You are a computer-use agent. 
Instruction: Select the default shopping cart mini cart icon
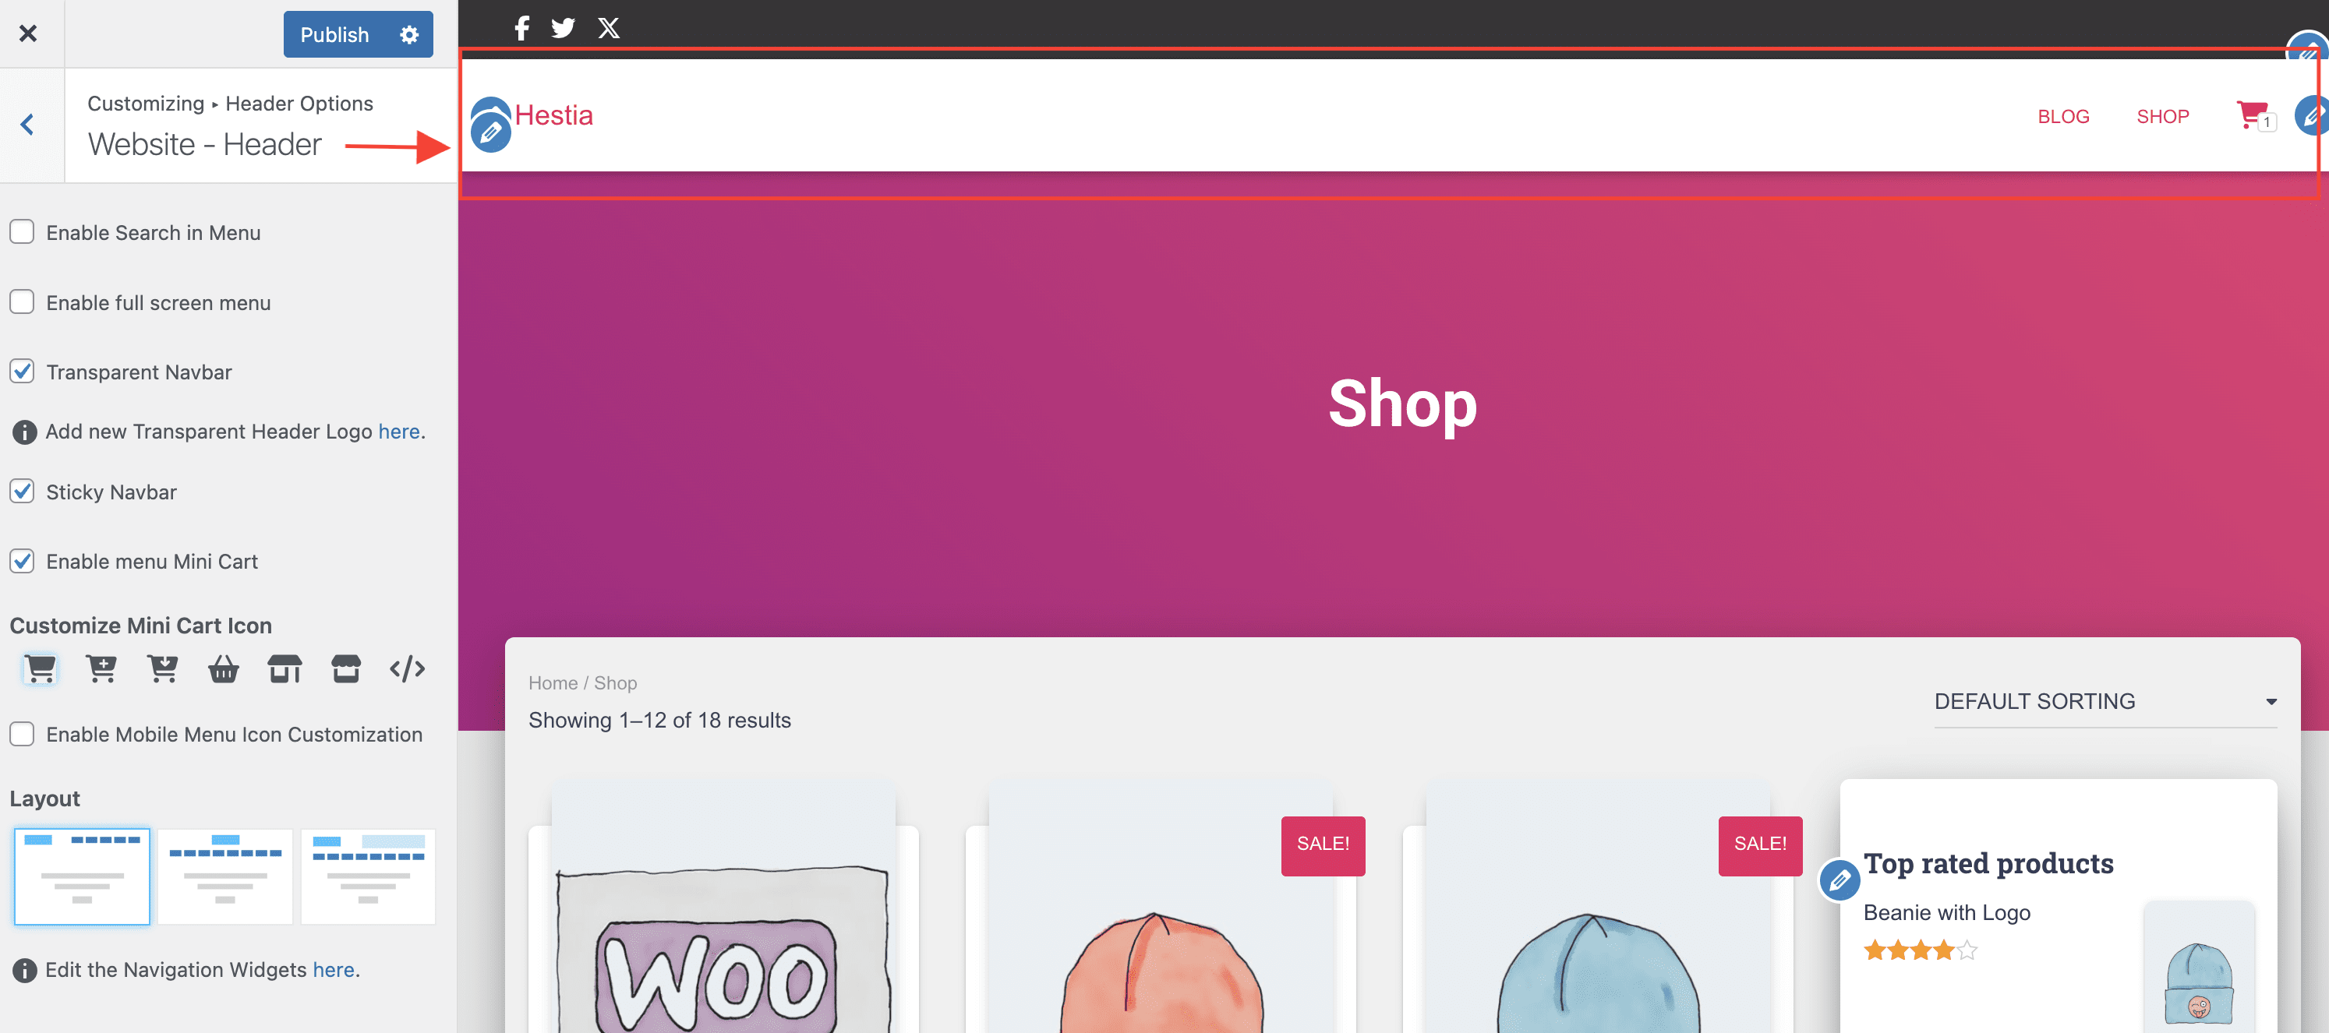coord(40,668)
